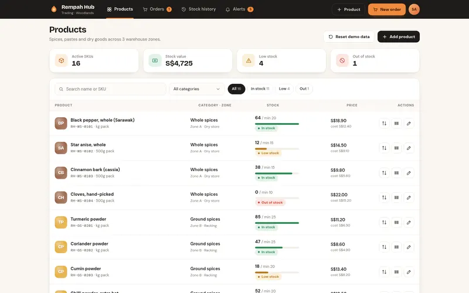Adjust stock for Cloves hand-picked row

384,197
